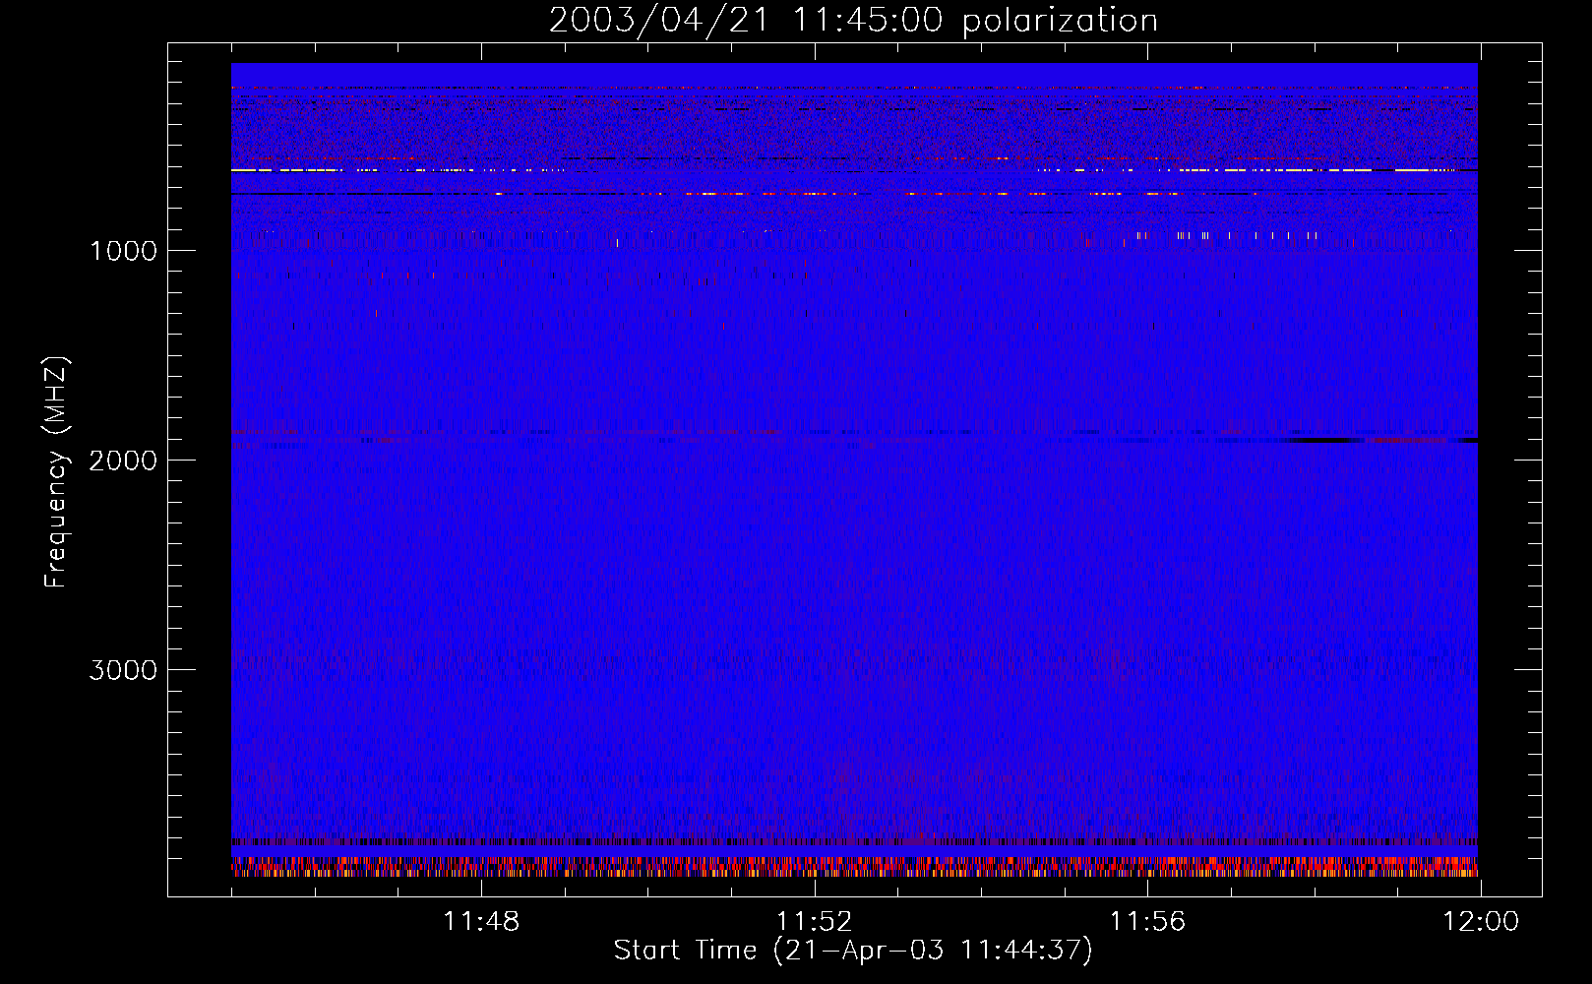Click the '11:48' time tick label
This screenshot has width=1592, height=984.
click(481, 922)
